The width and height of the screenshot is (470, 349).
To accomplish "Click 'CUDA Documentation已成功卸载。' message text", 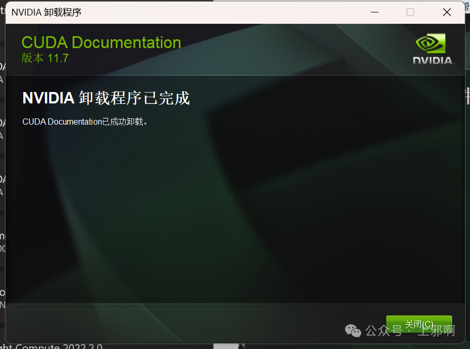I will [x=85, y=122].
